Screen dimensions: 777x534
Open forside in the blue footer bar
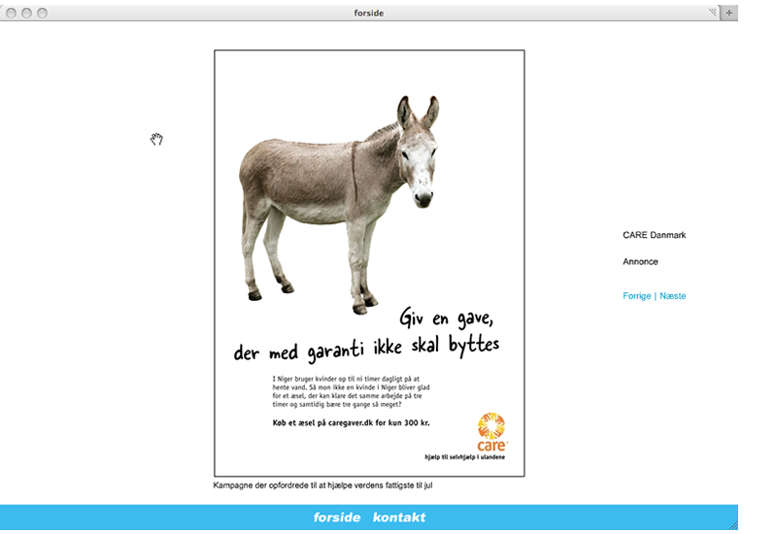[x=337, y=517]
